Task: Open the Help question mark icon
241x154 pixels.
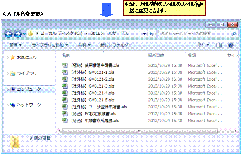Action: pos(231,45)
